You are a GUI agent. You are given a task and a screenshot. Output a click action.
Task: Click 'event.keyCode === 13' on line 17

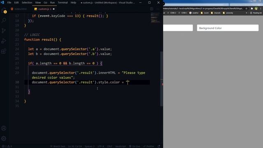59,16
